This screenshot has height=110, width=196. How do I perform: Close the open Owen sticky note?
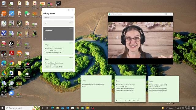[x=144, y=77]
